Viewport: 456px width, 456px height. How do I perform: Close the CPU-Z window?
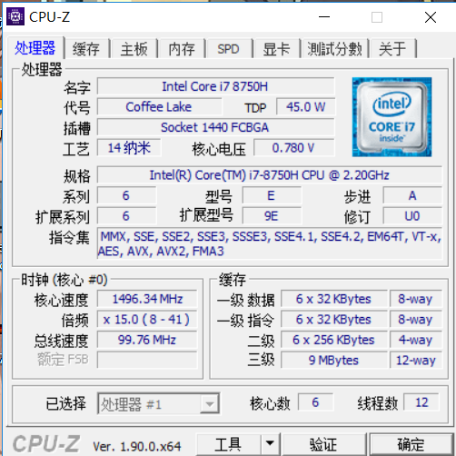(x=431, y=17)
